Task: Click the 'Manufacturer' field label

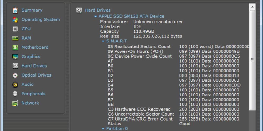Action: (x=114, y=22)
